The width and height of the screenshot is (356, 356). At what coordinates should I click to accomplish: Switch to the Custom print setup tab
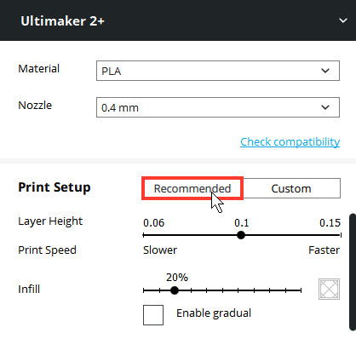[291, 188]
